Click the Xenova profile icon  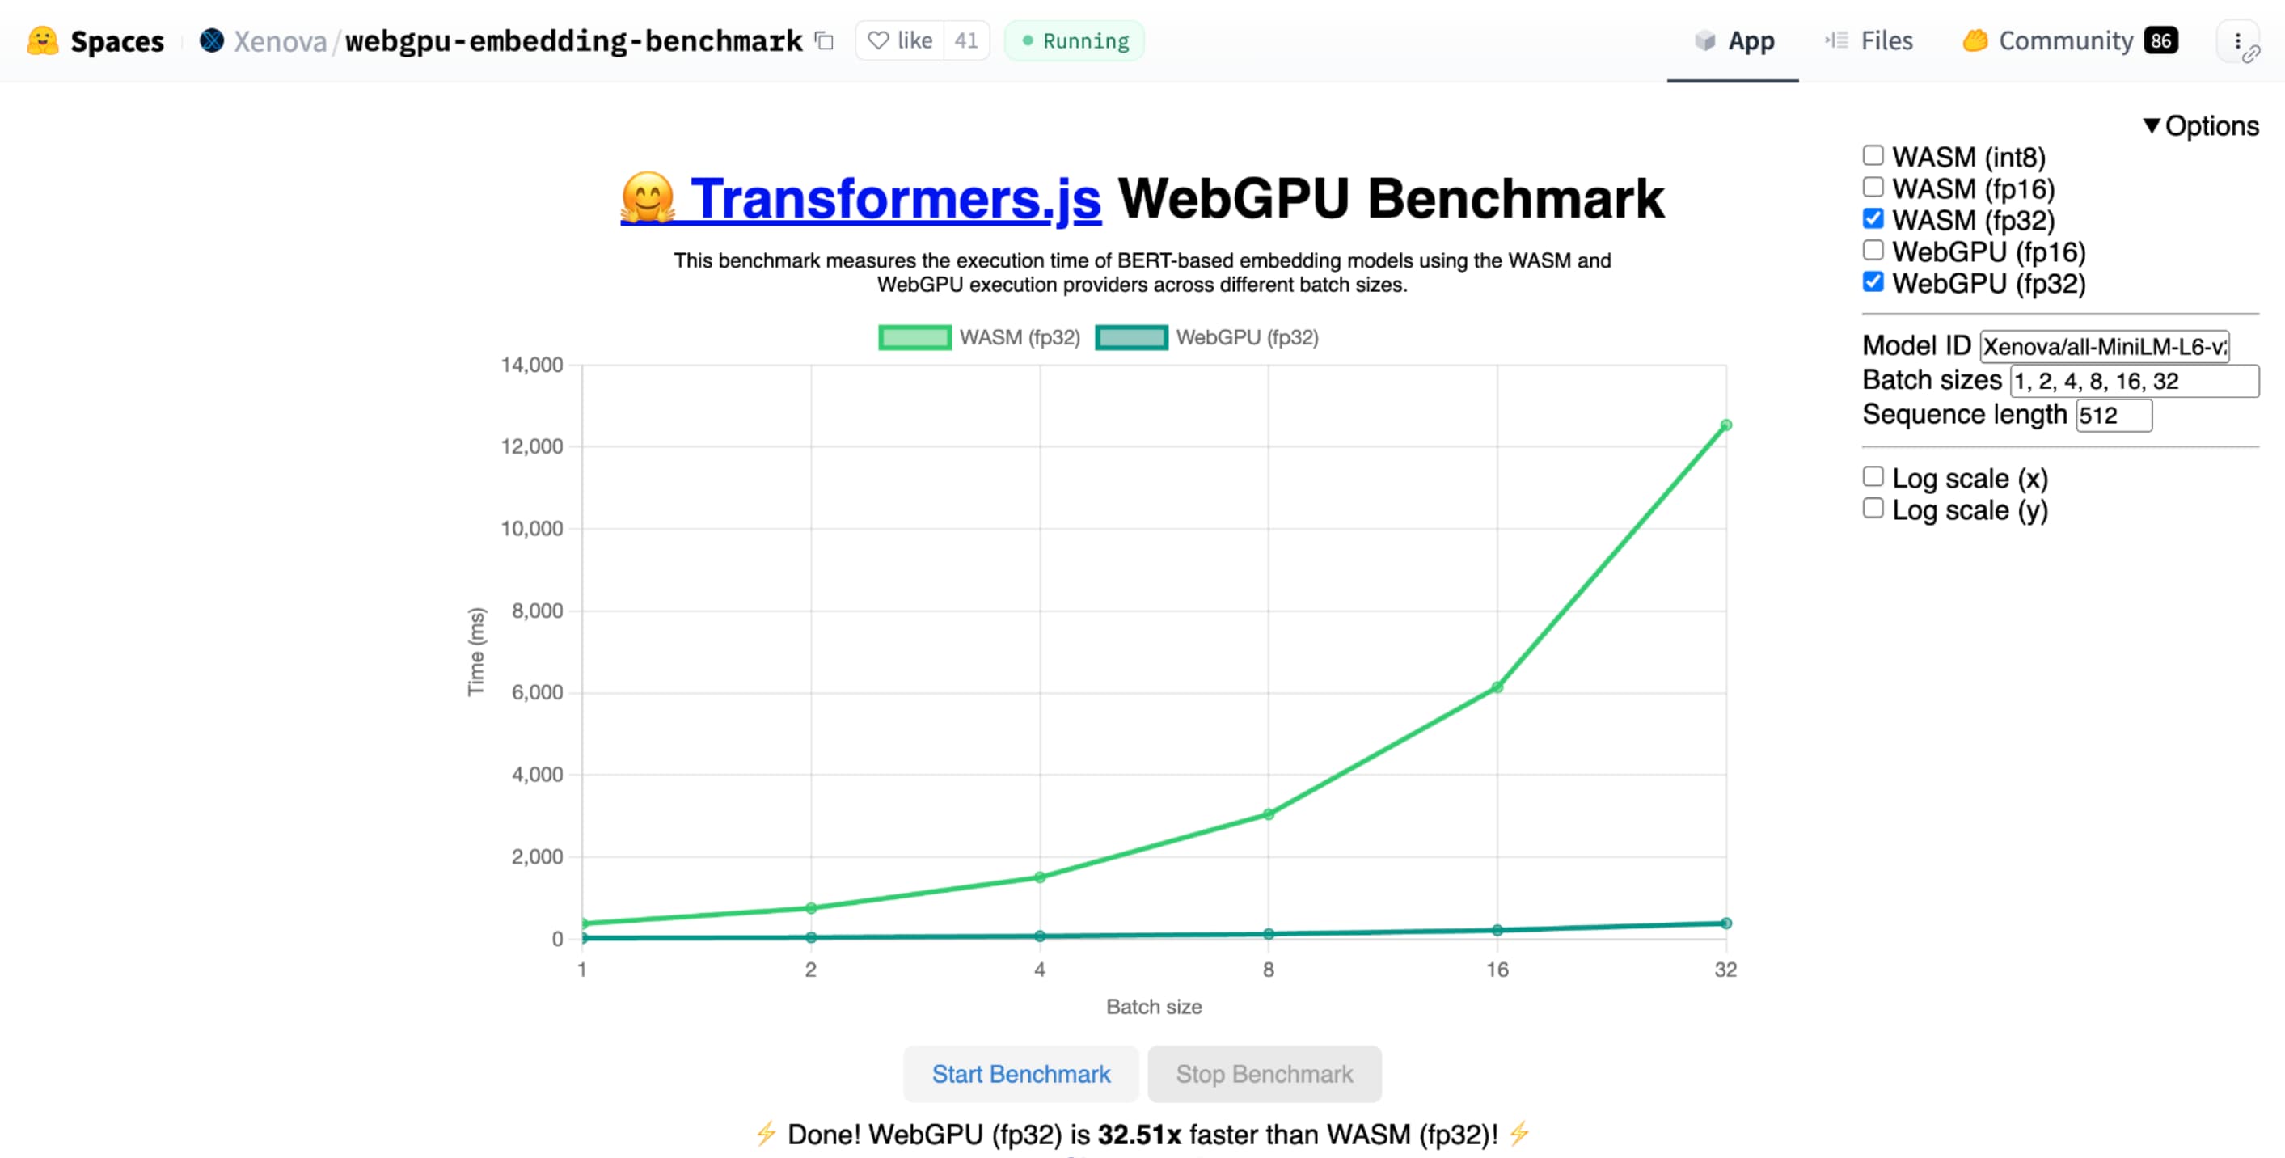pyautogui.click(x=211, y=40)
